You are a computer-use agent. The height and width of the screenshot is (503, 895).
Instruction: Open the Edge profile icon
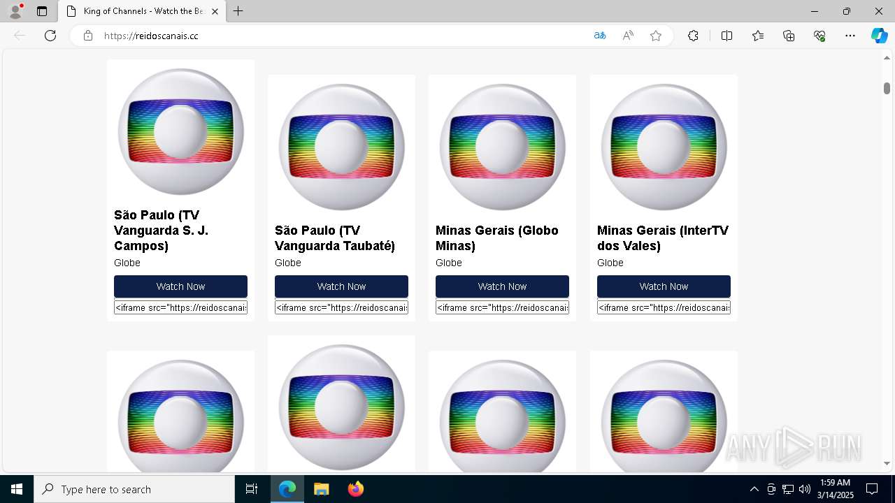(15, 11)
